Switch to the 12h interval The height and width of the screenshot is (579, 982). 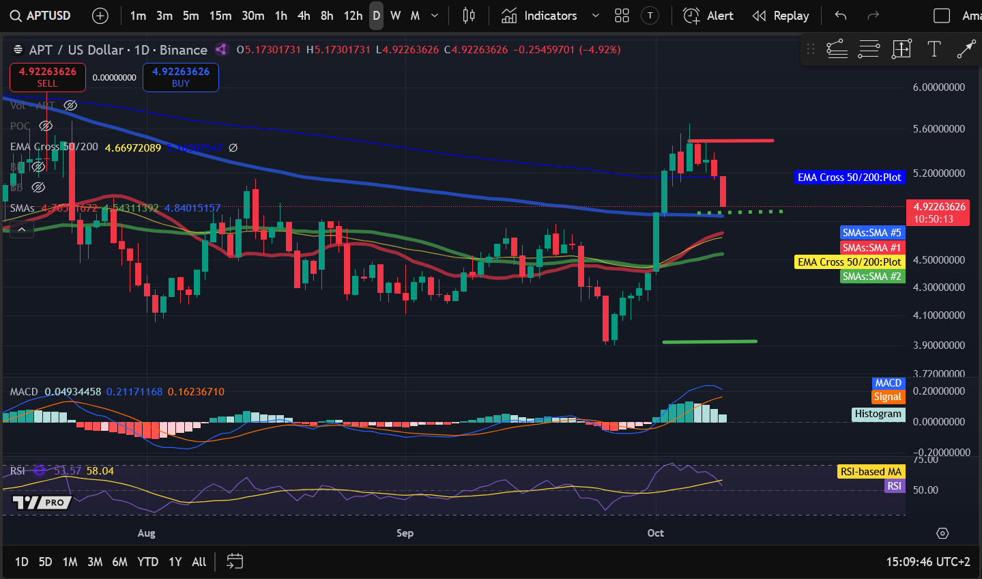353,16
